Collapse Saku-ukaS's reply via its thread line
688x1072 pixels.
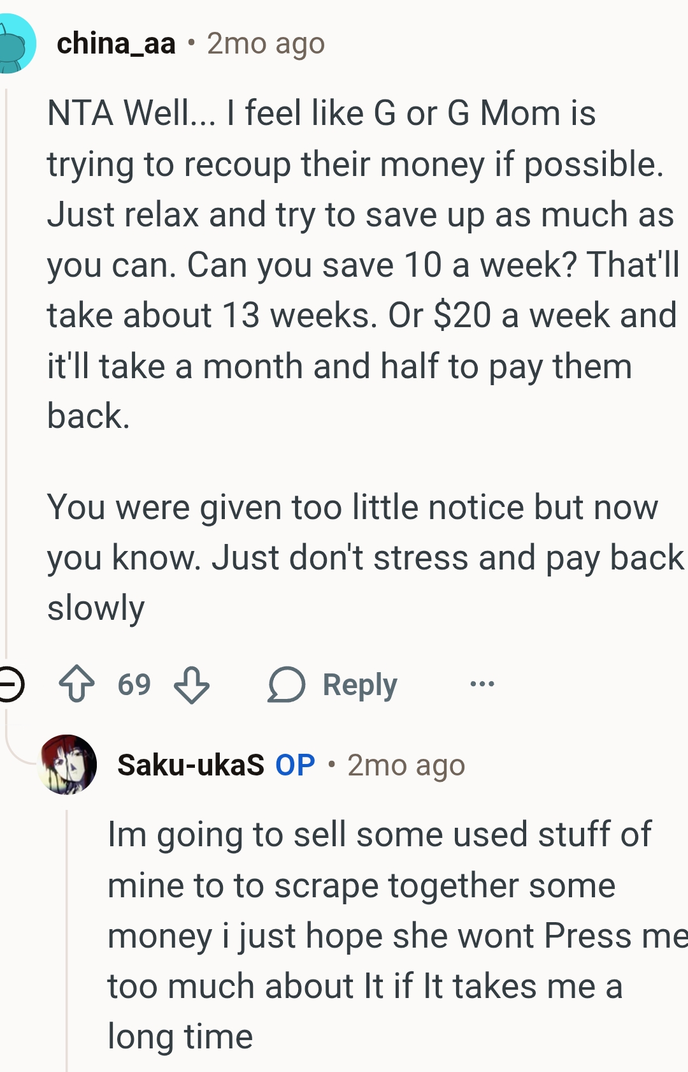click(67, 937)
